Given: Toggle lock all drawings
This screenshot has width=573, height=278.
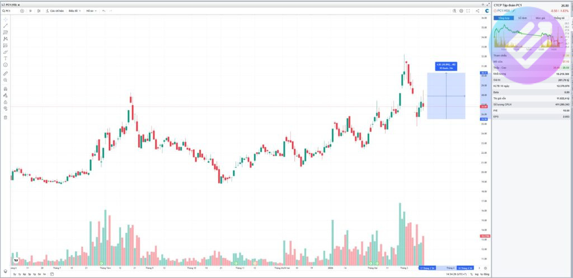Looking at the screenshot, I should coord(6,102).
